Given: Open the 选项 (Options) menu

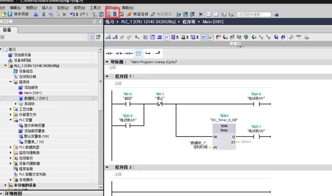Looking at the screenshot, I should coord(79,8).
